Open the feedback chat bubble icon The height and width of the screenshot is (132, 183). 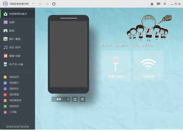pyautogui.click(x=158, y=4)
